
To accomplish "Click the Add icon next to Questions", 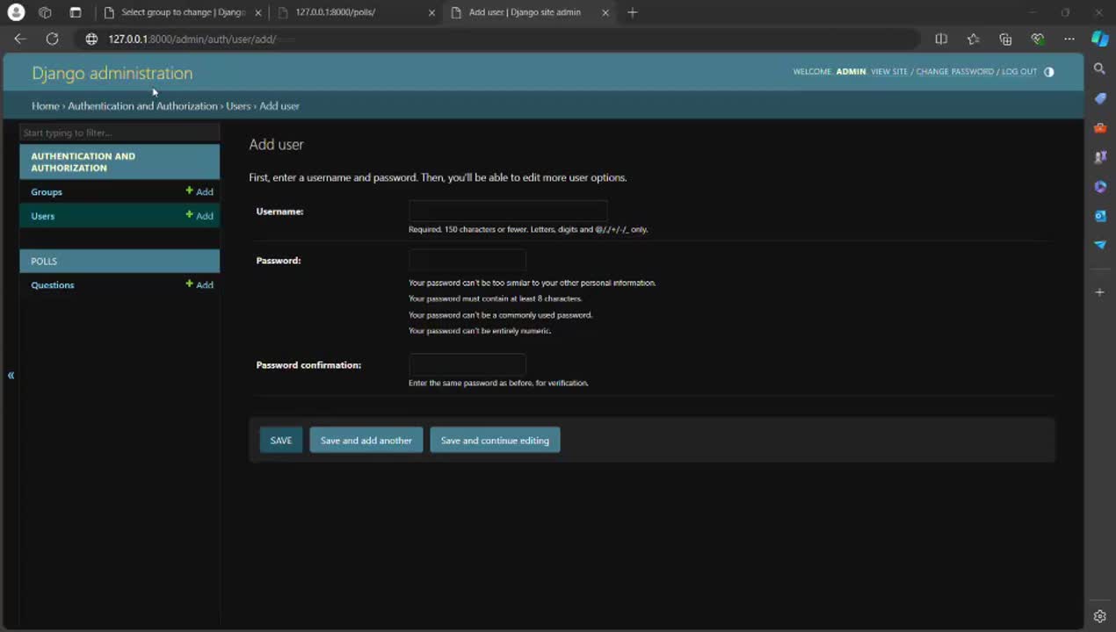I will coord(199,284).
